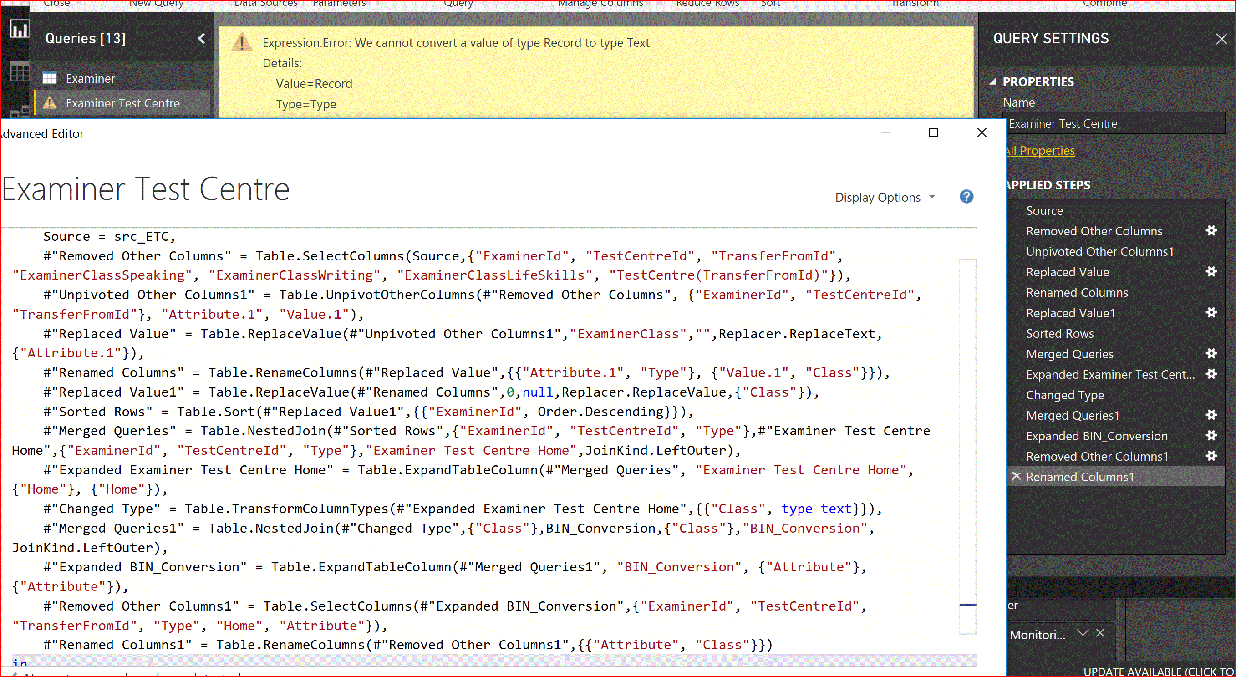Click the Examiner query table icon
Screen dimensions: 1236x677
pyautogui.click(x=50, y=78)
